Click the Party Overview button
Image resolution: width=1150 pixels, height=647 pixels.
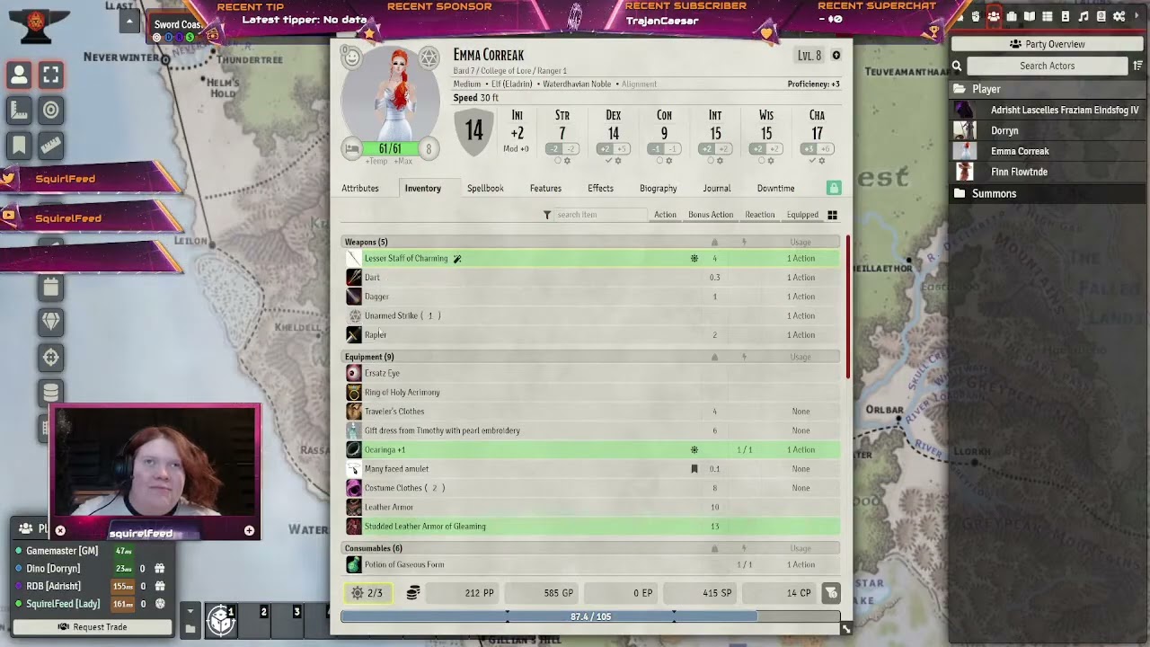1047,44
